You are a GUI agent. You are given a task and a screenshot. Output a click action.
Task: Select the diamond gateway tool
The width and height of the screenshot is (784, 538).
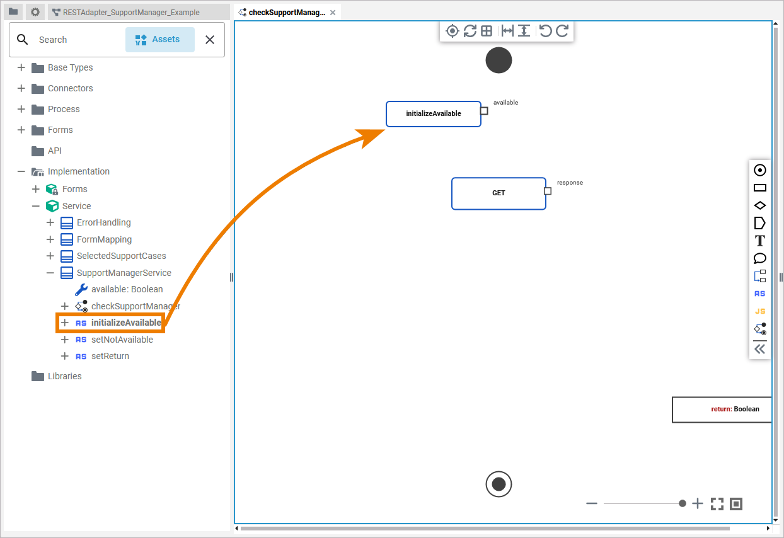point(760,205)
